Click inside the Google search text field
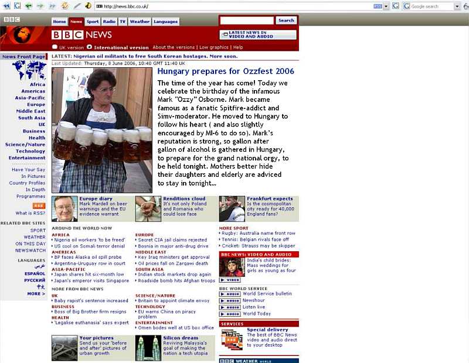This screenshot has height=363, width=469. [x=432, y=6]
